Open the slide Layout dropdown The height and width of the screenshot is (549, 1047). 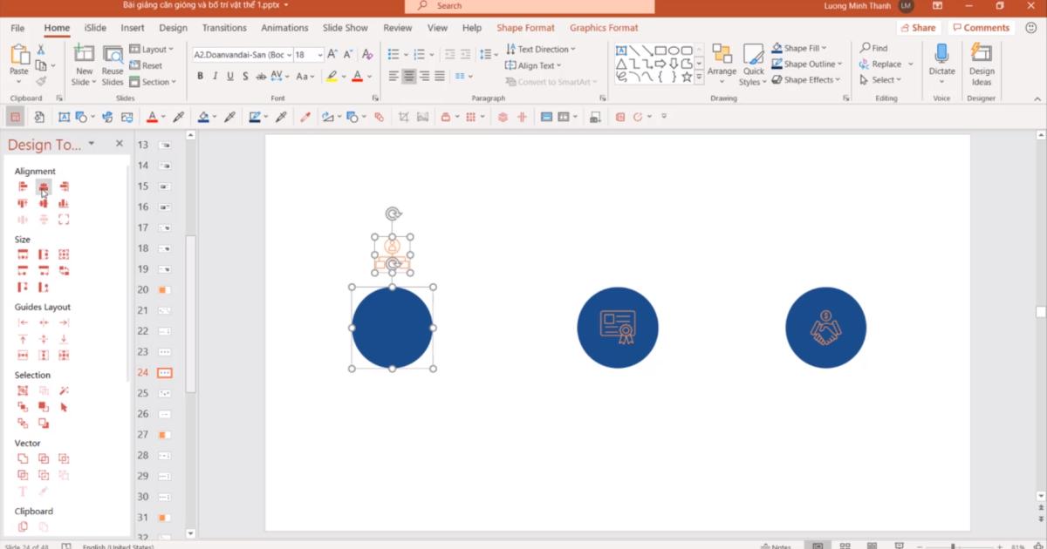[154, 50]
